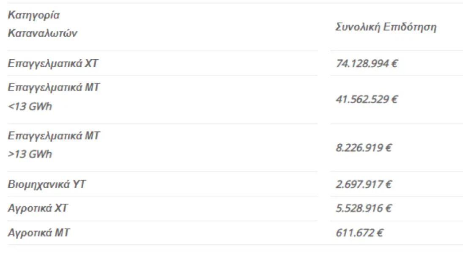Click the 74.128.994 € amount

[x=367, y=63]
